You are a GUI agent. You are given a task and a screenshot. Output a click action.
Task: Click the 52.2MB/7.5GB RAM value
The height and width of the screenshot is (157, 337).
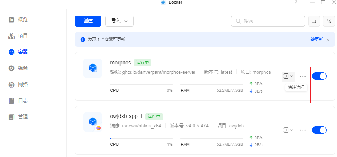230,91
